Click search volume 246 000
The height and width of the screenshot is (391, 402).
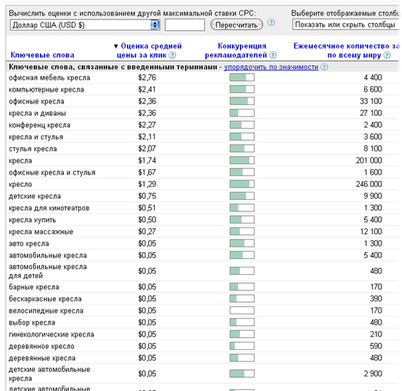(x=369, y=184)
